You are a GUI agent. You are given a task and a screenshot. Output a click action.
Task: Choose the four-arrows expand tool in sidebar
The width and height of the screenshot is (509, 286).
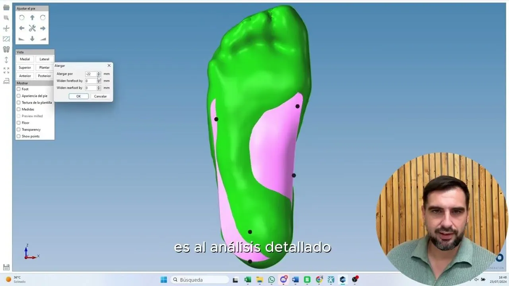pos(6,70)
